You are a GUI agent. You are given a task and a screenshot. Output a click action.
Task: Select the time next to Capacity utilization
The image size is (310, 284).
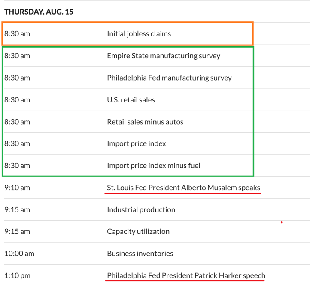[17, 231]
